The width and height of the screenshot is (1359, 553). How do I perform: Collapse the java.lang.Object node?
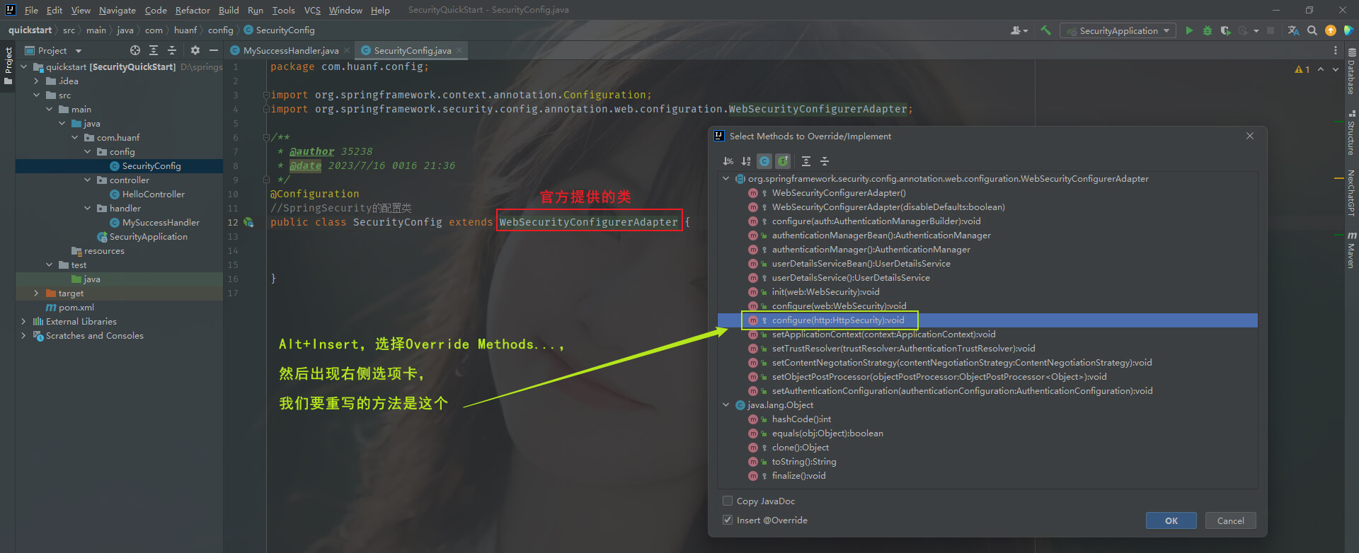(x=726, y=405)
